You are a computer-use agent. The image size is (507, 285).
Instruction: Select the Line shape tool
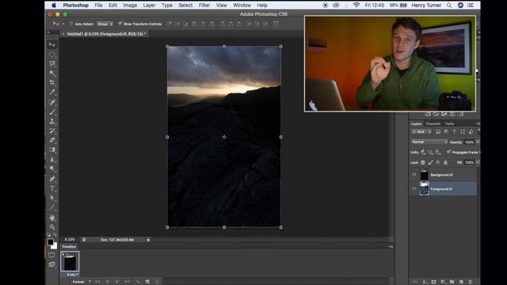pyautogui.click(x=52, y=207)
